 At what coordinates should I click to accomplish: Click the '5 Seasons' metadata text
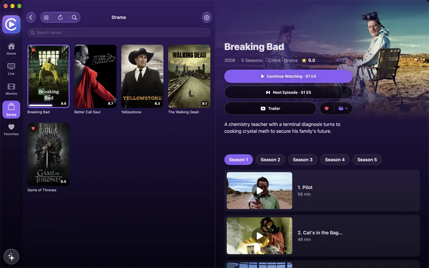[252, 60]
